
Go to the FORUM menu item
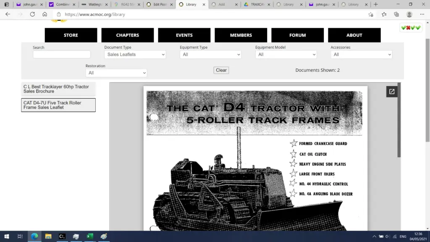pos(297,35)
